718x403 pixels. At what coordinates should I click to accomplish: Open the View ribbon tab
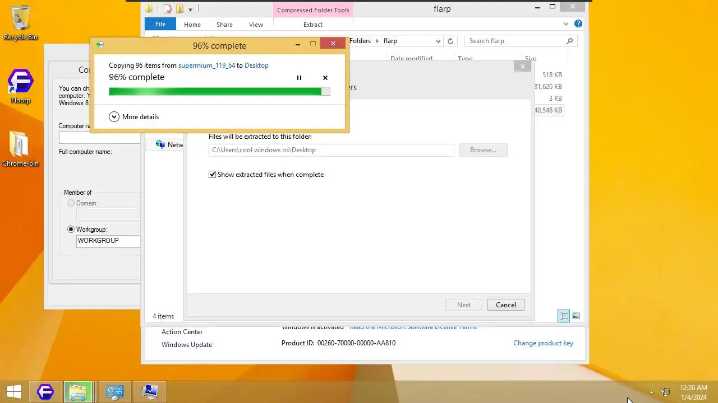click(x=256, y=25)
